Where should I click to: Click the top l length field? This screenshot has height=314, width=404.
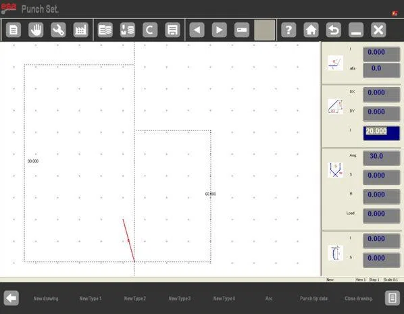(x=381, y=54)
